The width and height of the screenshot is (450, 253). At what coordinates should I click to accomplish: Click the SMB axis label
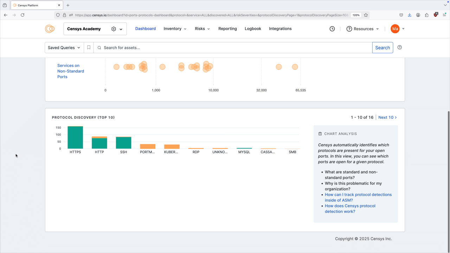coord(292,152)
